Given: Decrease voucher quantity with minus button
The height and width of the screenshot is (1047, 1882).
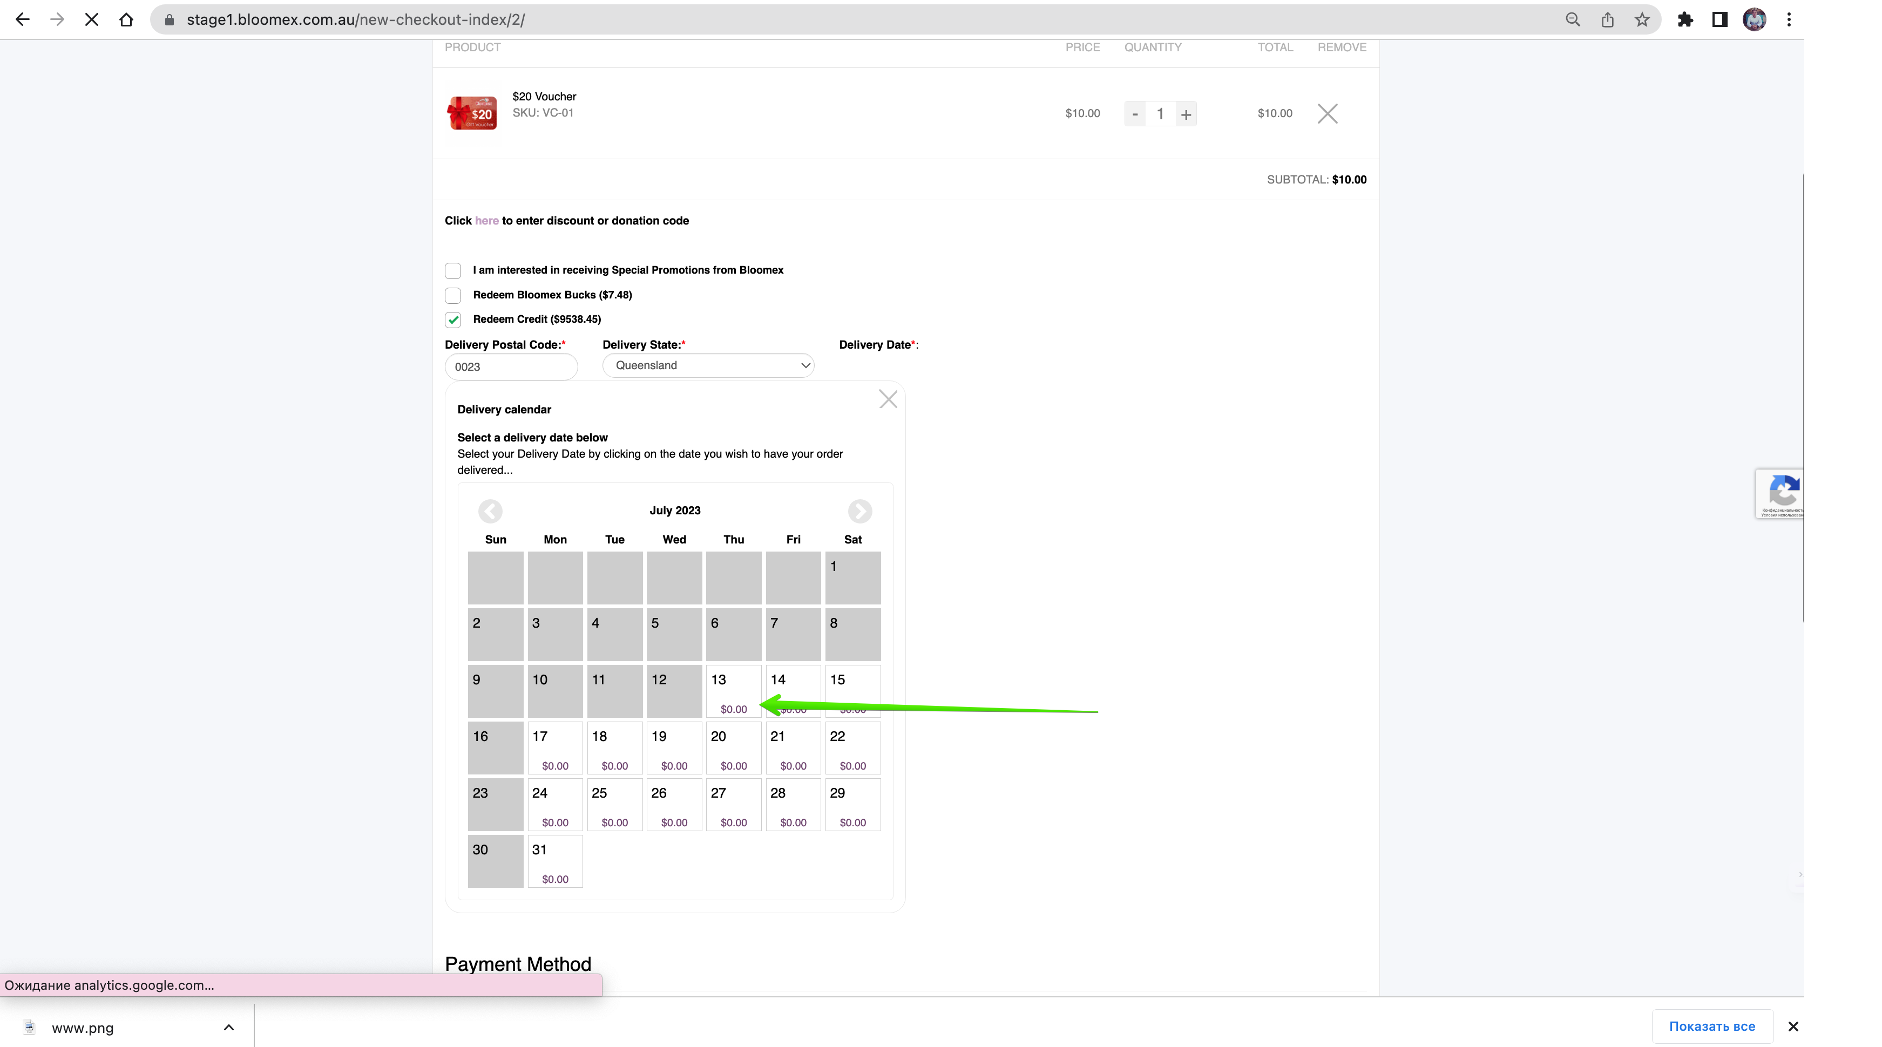Looking at the screenshot, I should [x=1135, y=114].
